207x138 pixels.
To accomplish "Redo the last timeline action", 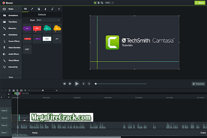I will (x=6, y=90).
